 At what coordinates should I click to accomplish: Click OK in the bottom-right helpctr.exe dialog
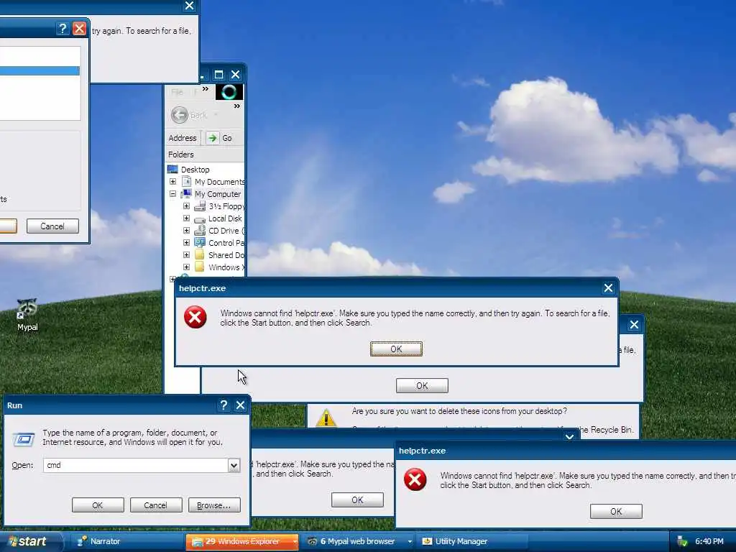[616, 511]
